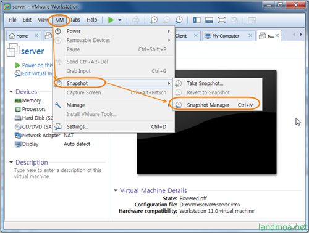309x233 pixels.
Task: Click the description text field
Action: click(57, 173)
